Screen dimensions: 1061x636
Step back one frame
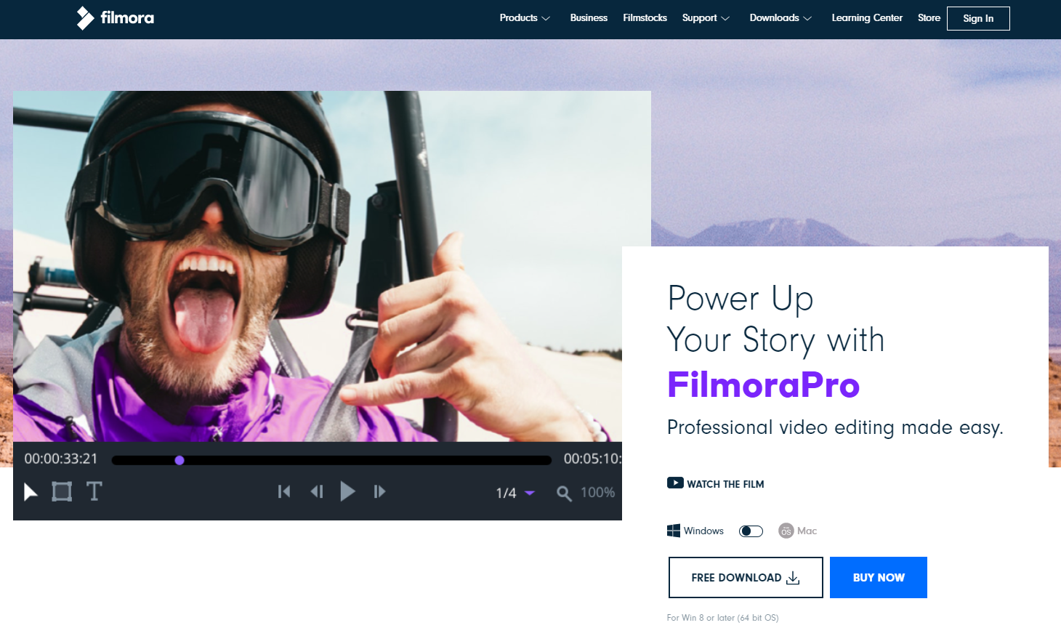tap(316, 492)
